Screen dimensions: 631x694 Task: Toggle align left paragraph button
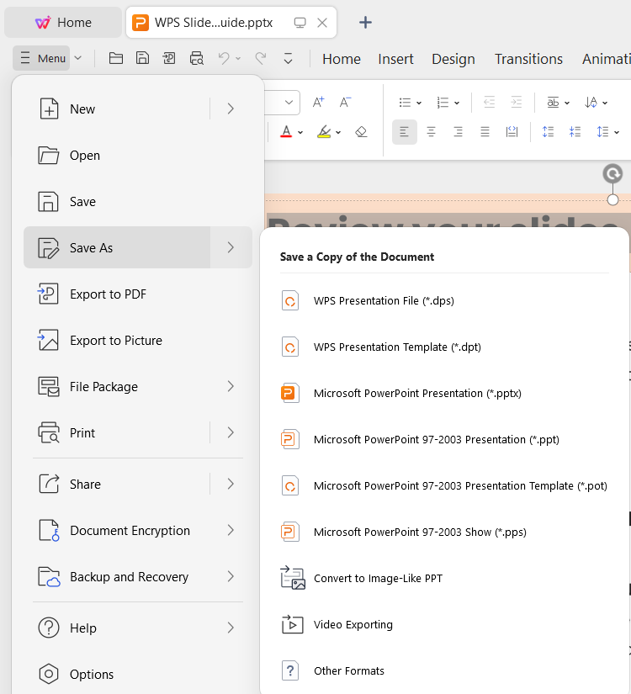tap(405, 132)
